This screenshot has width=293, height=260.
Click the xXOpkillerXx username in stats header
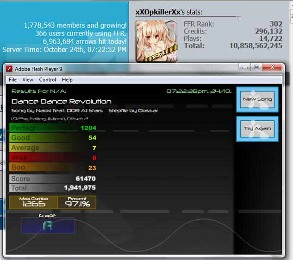pyautogui.click(x=158, y=12)
